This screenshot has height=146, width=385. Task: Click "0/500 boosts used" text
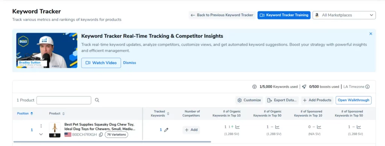(324, 87)
